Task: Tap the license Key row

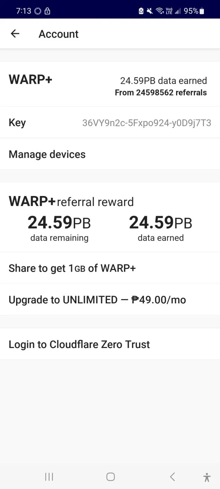Action: (x=110, y=123)
